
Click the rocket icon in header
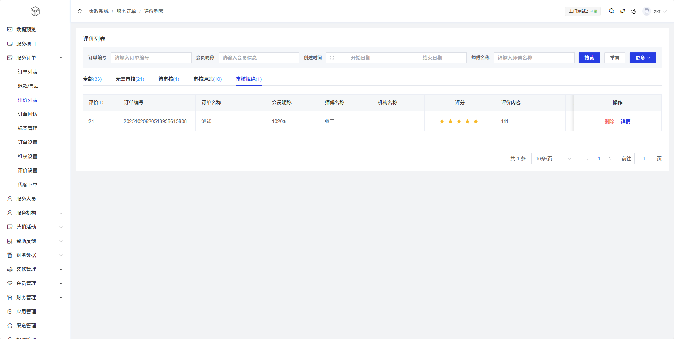click(x=623, y=11)
